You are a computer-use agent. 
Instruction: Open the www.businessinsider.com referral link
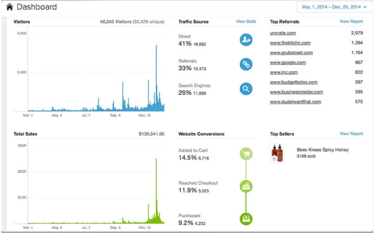tap(296, 92)
